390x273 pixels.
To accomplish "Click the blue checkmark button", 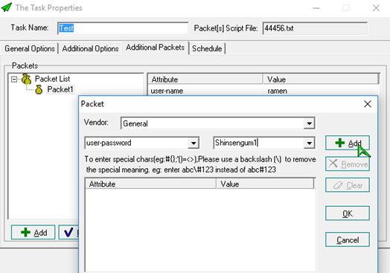I will [x=68, y=233].
